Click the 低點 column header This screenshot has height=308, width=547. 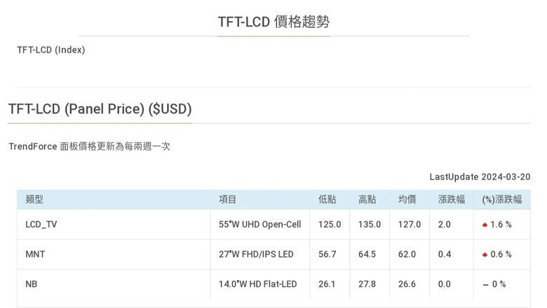[x=327, y=199]
